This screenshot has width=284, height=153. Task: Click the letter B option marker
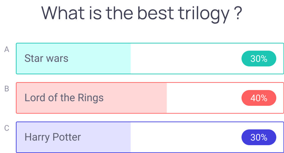7,88
